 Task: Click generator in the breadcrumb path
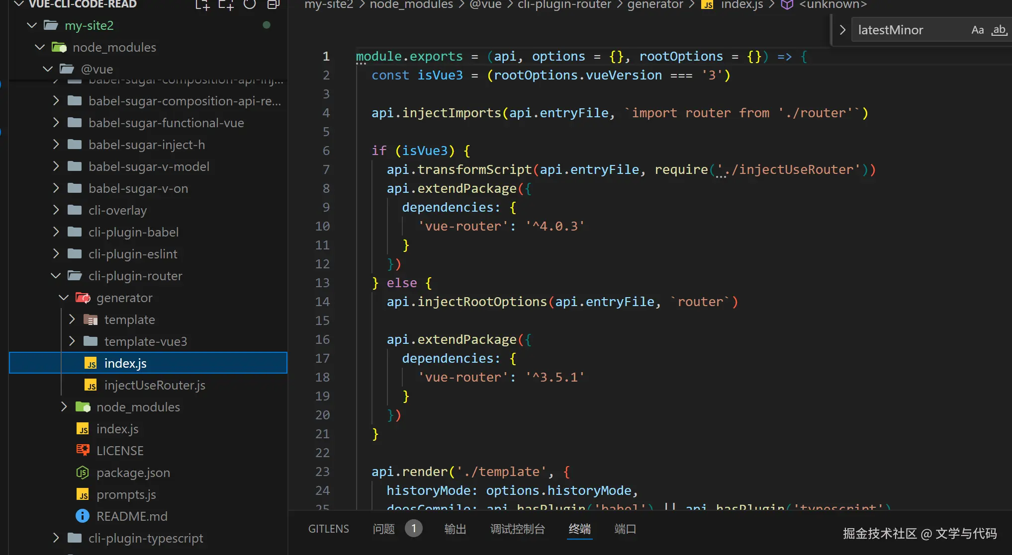point(654,5)
